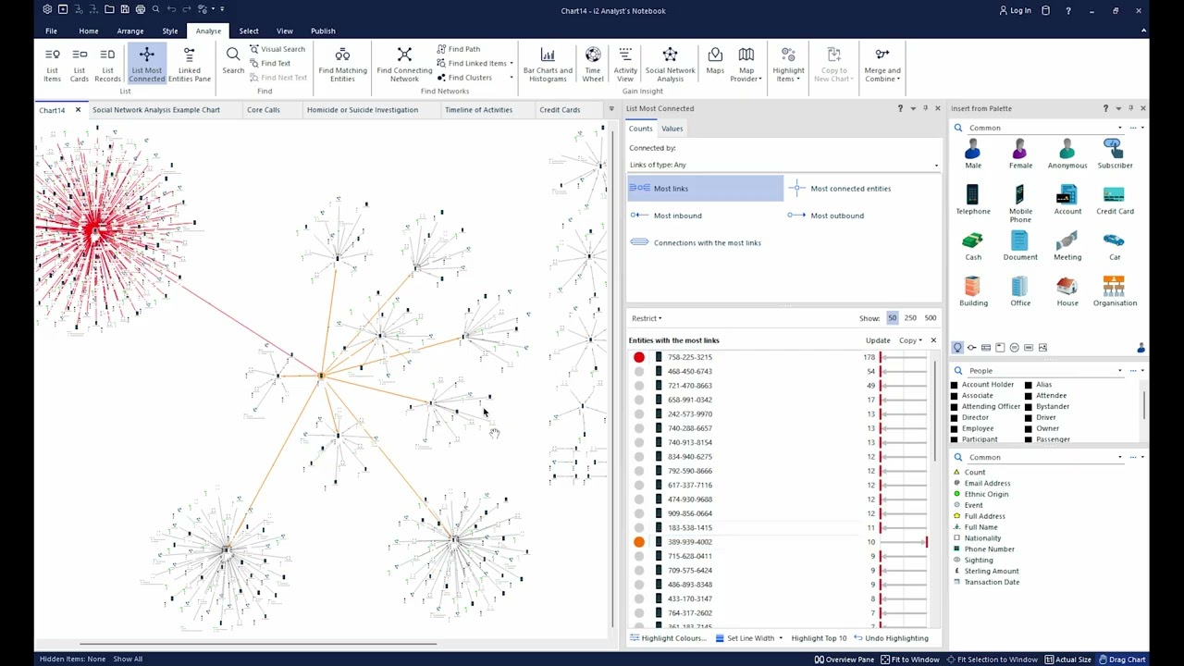Select the Most inbound option
Screen dimensions: 1184x666
(666, 216)
